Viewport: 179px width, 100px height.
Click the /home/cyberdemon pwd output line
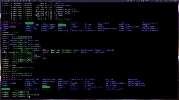click(x=8, y=34)
